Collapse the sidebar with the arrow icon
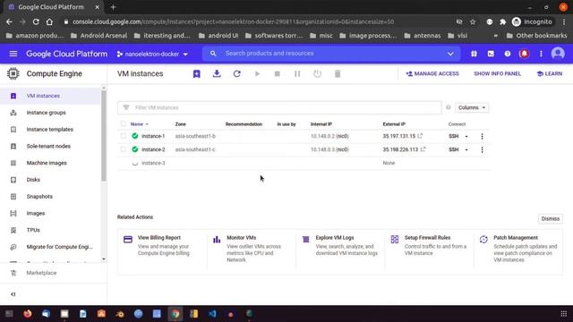 pyautogui.click(x=13, y=294)
